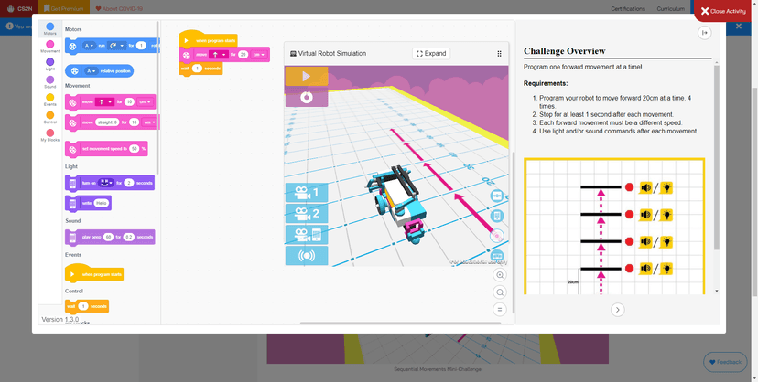The image size is (758, 382).
Task: Start the virtual robot simulation with the play button
Action: click(307, 76)
